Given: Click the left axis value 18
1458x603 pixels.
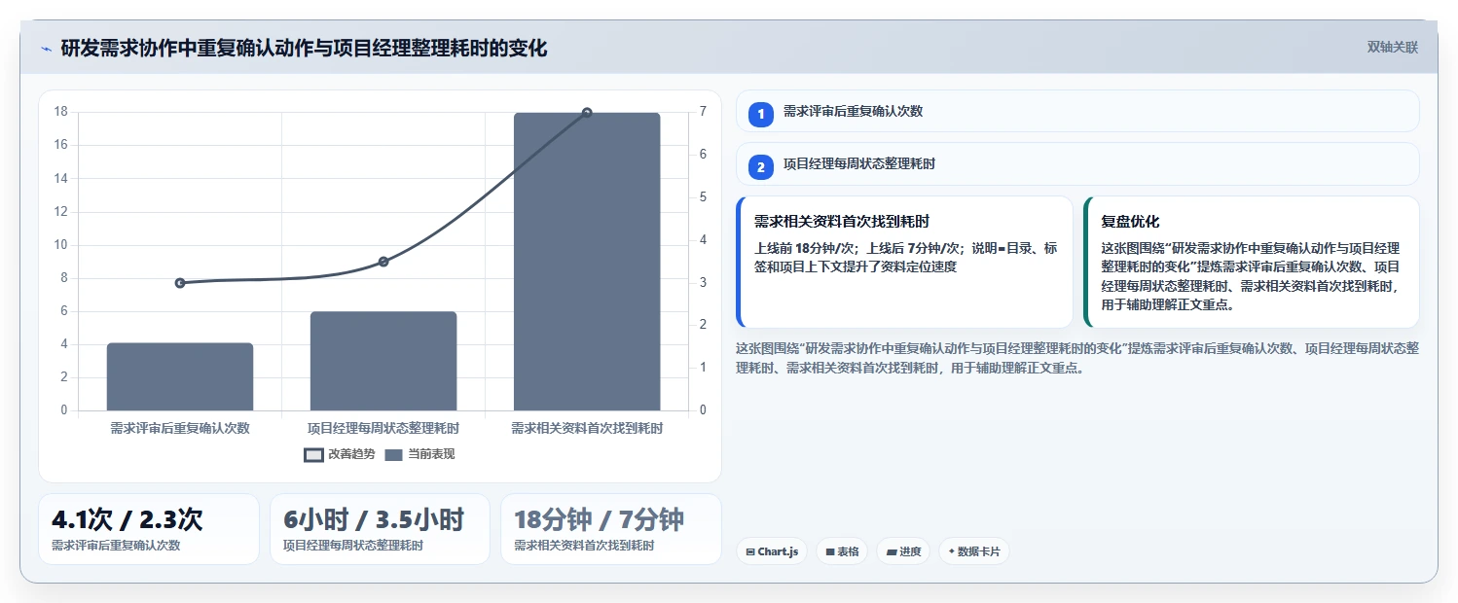Looking at the screenshot, I should [x=60, y=112].
